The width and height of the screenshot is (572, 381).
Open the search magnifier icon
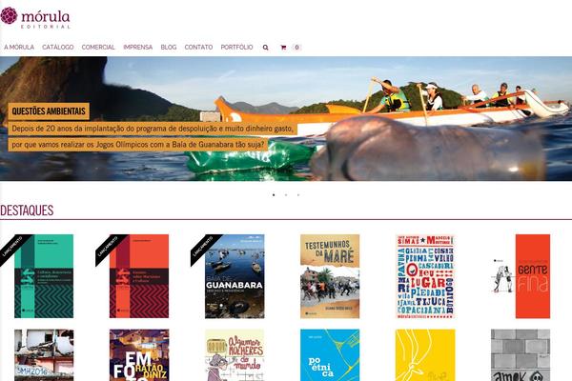point(266,48)
